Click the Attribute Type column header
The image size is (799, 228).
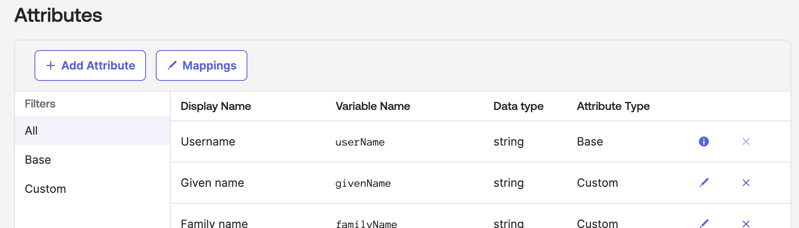(x=613, y=106)
